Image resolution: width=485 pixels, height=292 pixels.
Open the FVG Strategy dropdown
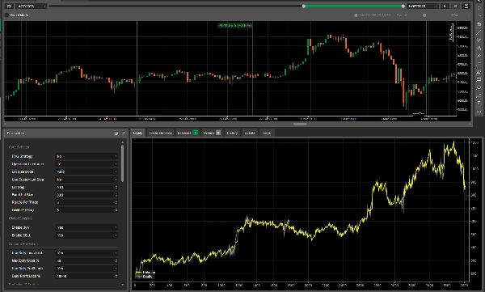[86, 156]
